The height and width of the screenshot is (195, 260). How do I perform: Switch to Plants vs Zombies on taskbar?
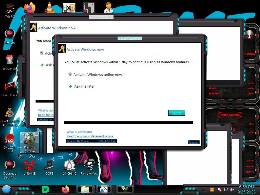click(125, 189)
